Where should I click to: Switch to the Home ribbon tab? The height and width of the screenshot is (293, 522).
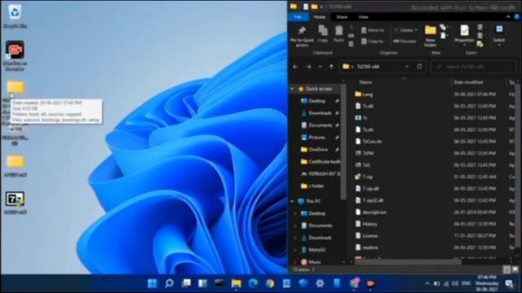(319, 17)
